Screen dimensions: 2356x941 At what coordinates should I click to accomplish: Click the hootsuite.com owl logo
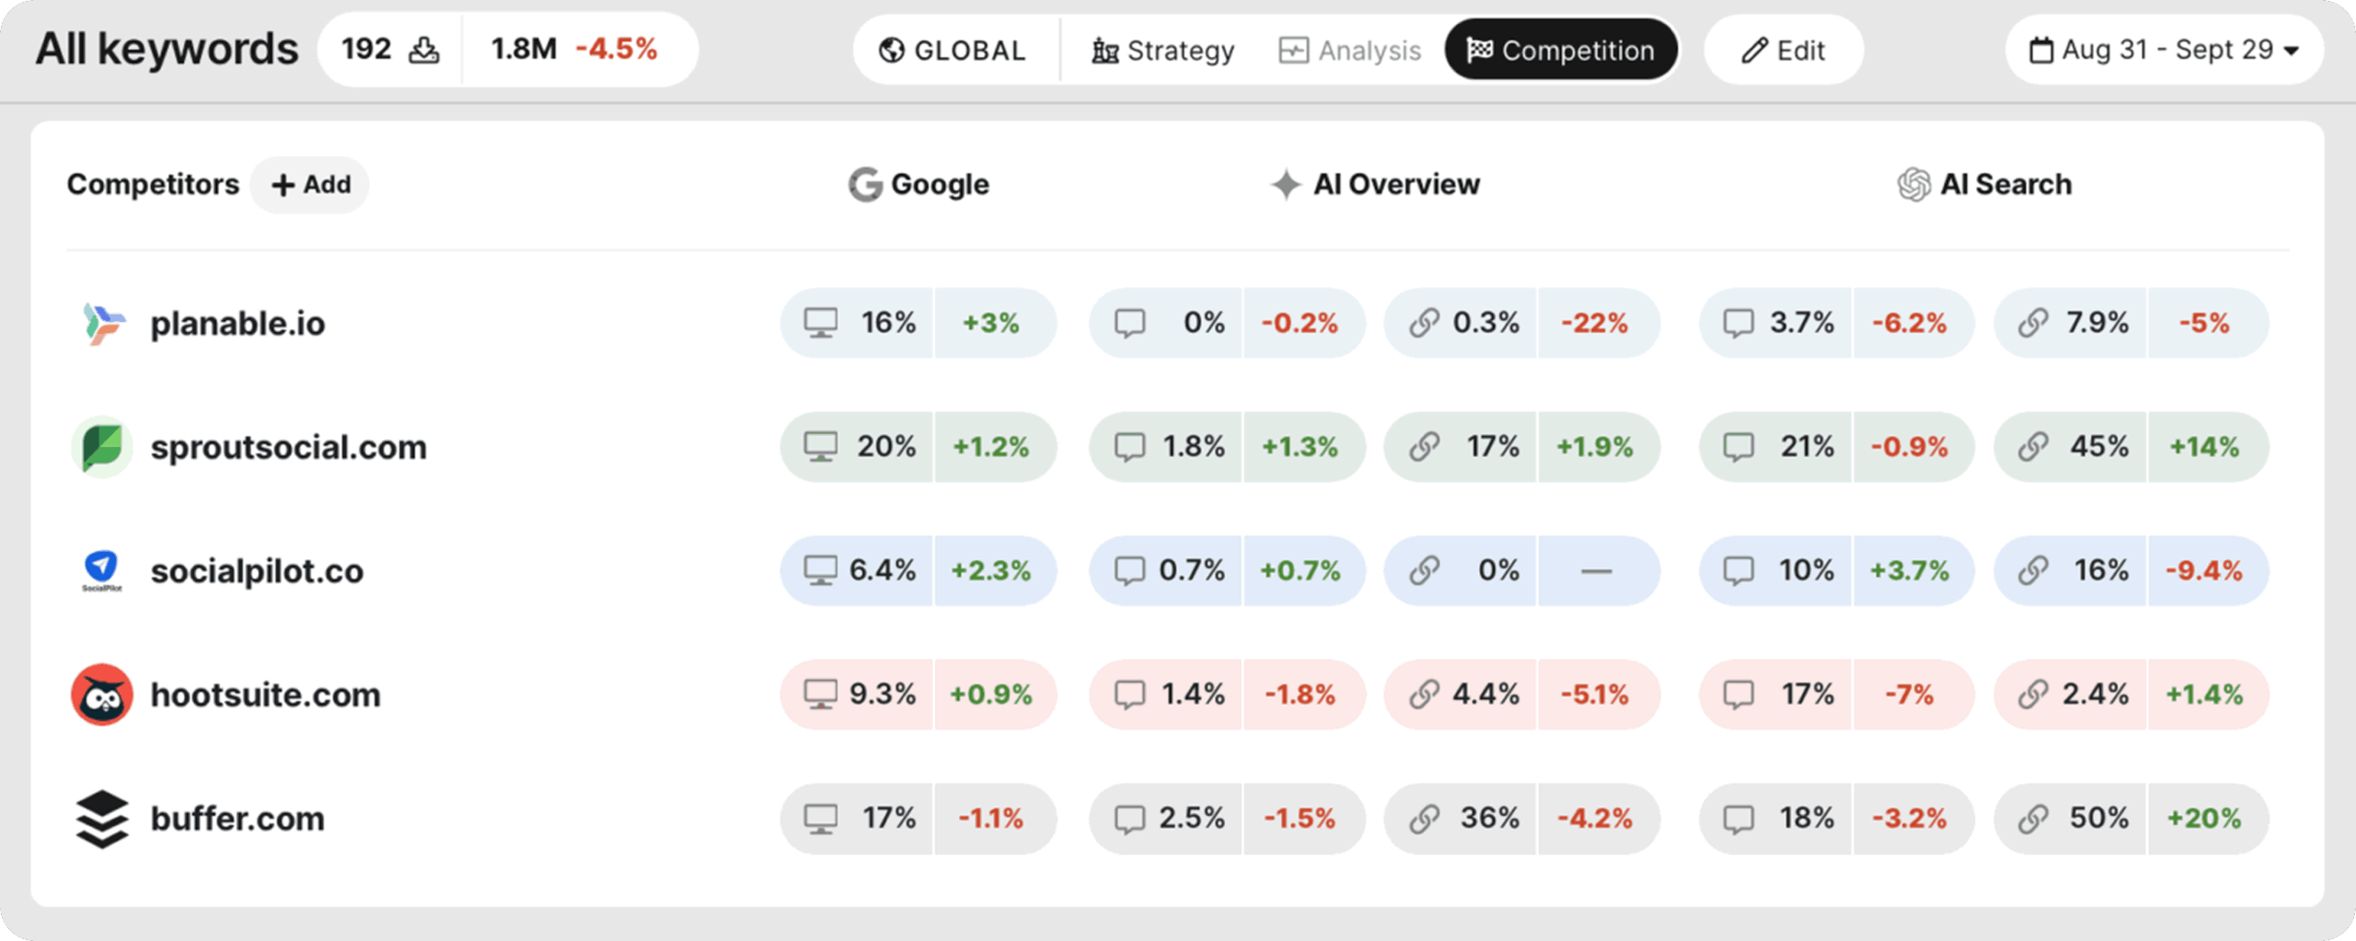tap(102, 694)
